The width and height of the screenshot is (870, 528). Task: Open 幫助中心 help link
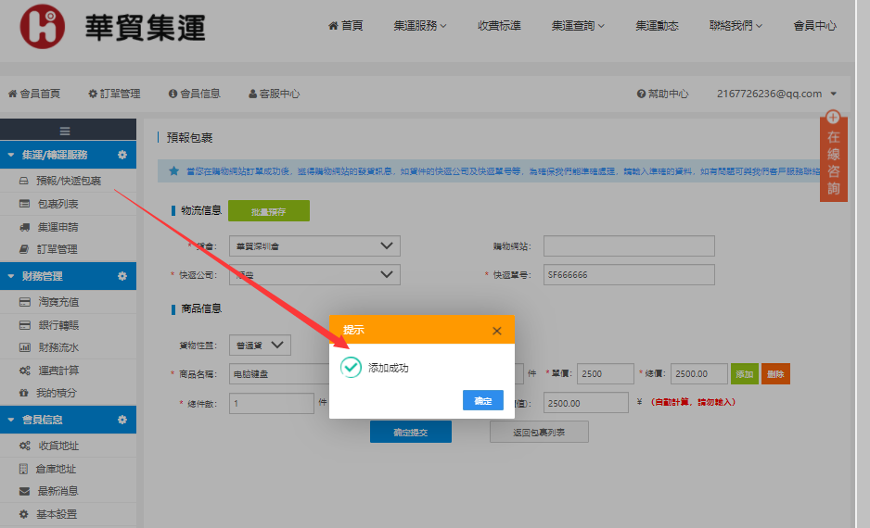pyautogui.click(x=662, y=94)
